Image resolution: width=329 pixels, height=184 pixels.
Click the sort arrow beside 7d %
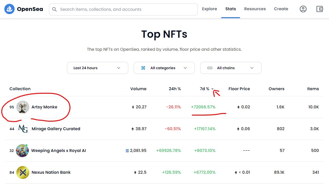tap(212, 89)
